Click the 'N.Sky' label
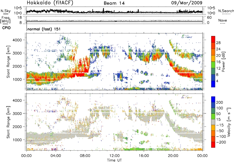Viewport: 234px width, 162px height. pyautogui.click(x=6, y=11)
